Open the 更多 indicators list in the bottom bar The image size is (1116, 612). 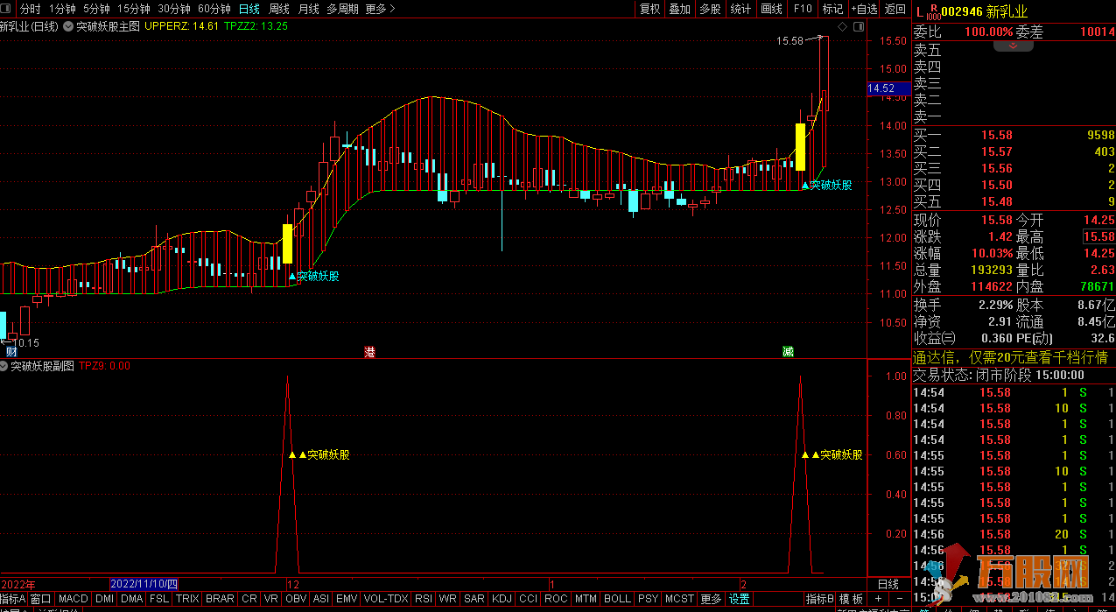click(x=711, y=599)
